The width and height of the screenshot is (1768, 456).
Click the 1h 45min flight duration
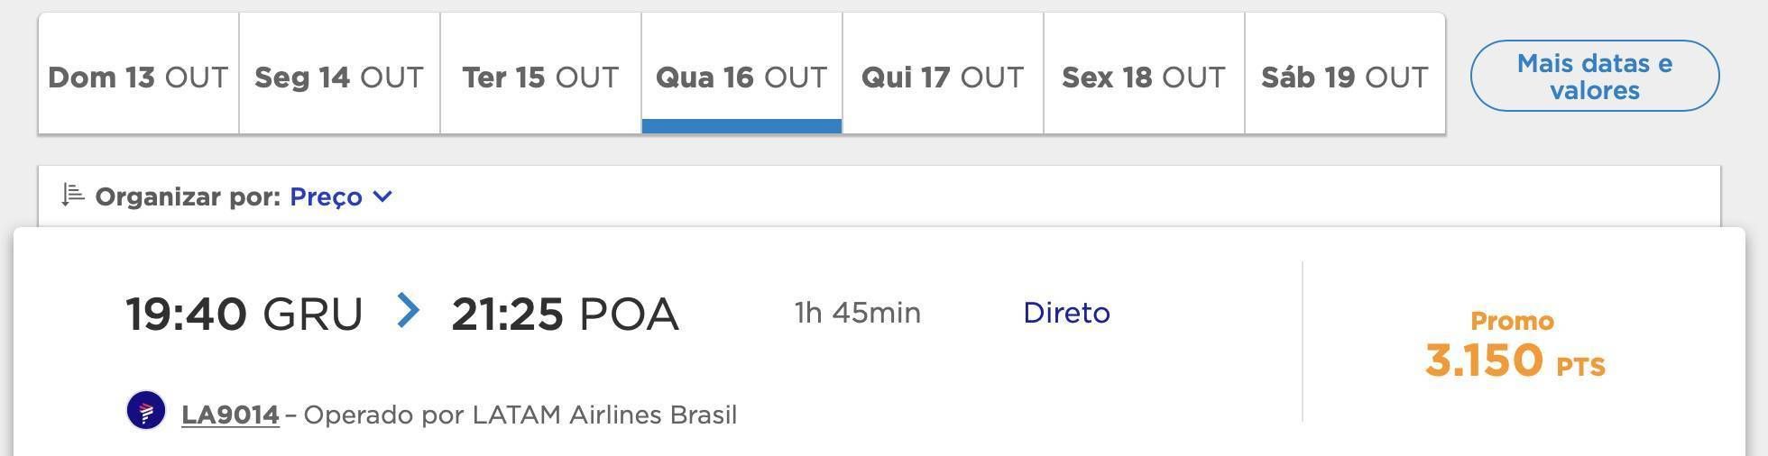click(x=857, y=313)
